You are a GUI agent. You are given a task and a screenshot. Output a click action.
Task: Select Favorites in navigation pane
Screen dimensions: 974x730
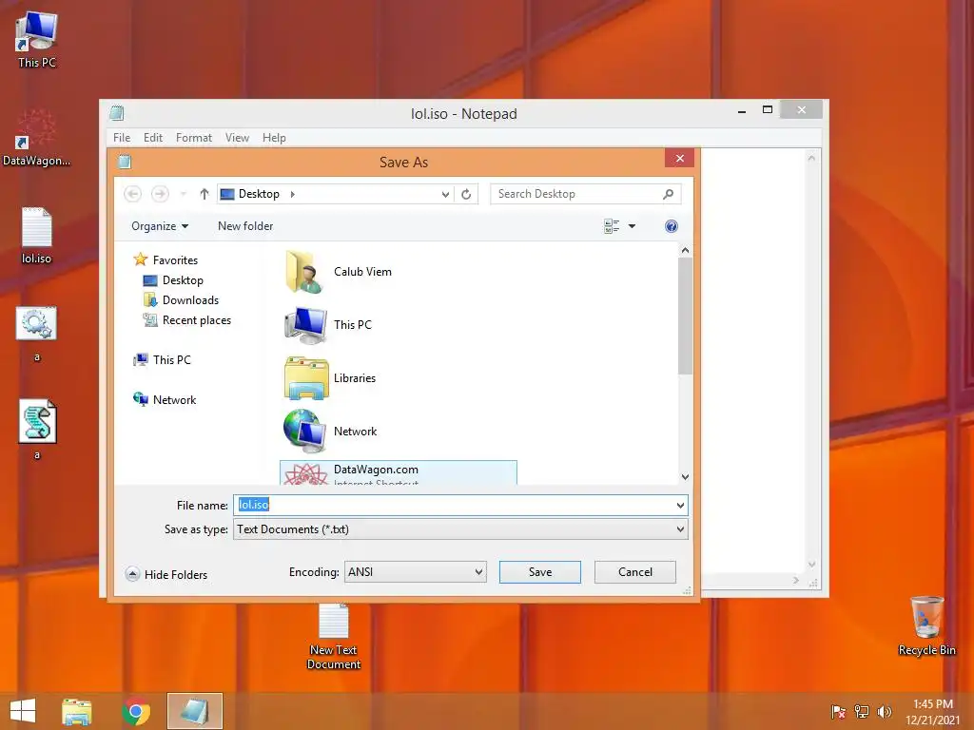point(166,260)
